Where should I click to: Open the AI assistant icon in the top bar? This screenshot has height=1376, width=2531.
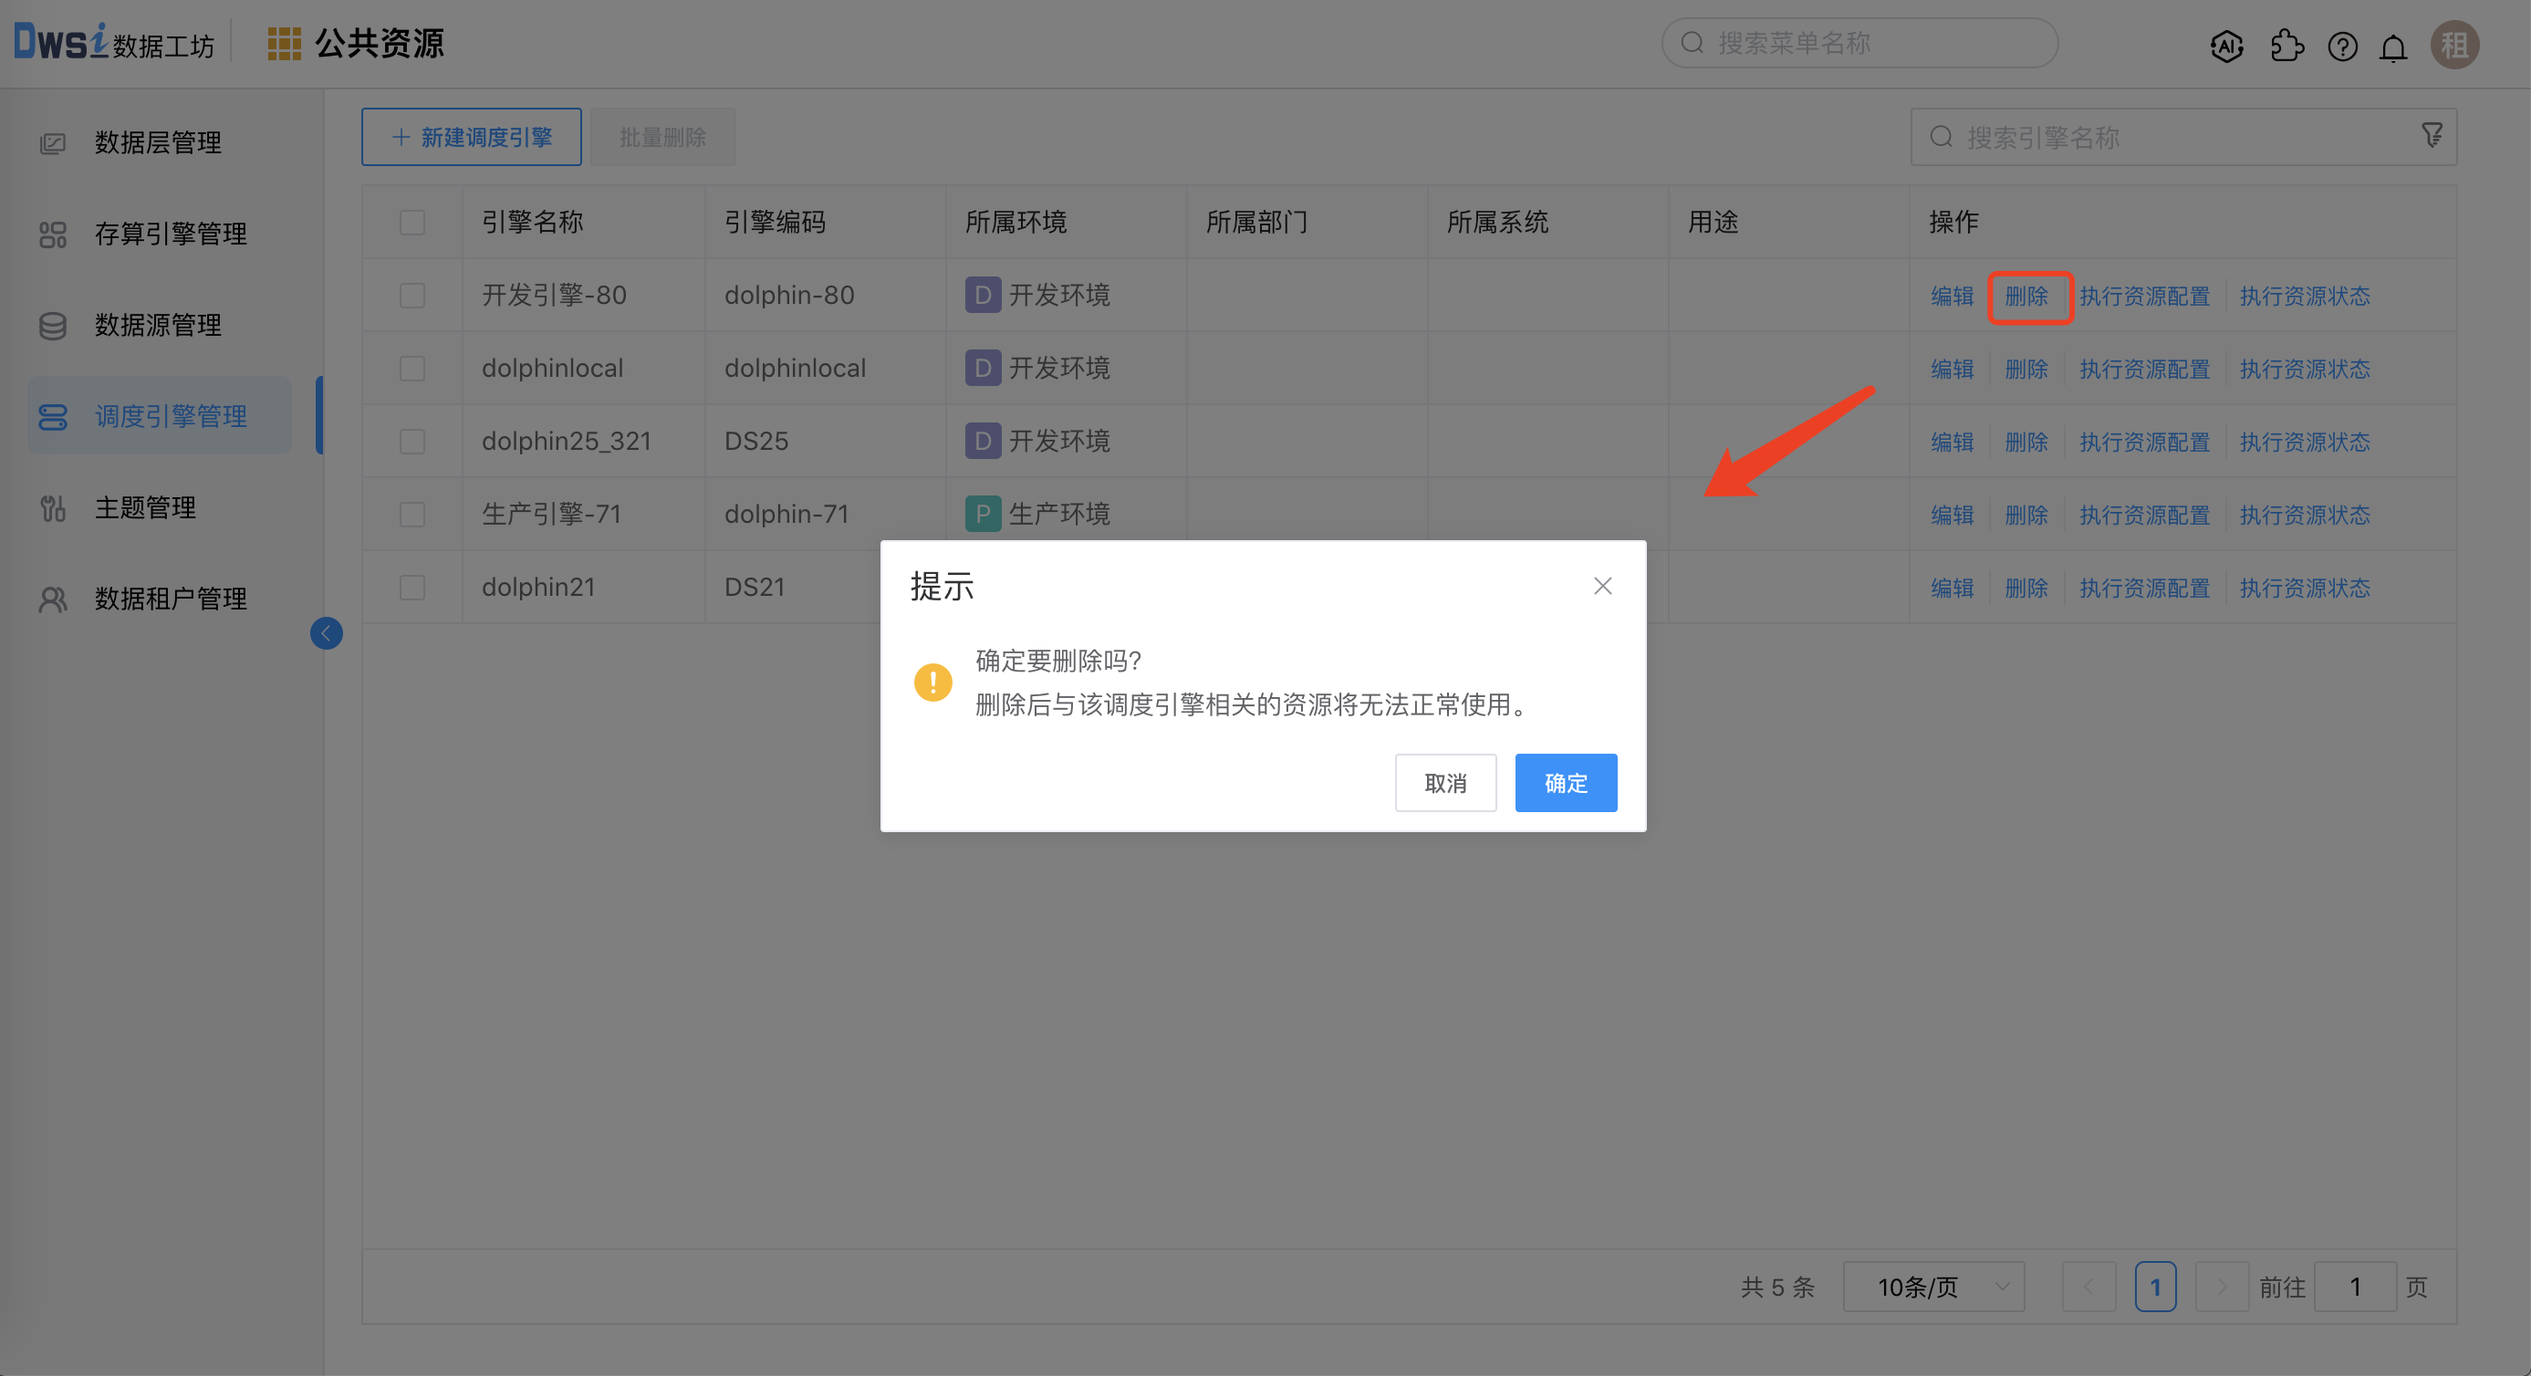point(2226,46)
